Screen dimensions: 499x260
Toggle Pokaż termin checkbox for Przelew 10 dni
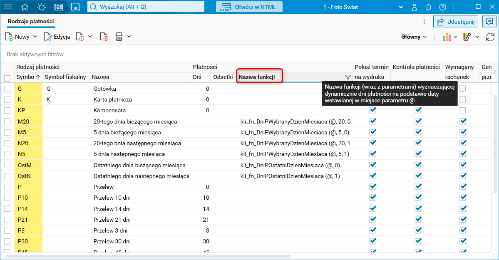[373, 198]
